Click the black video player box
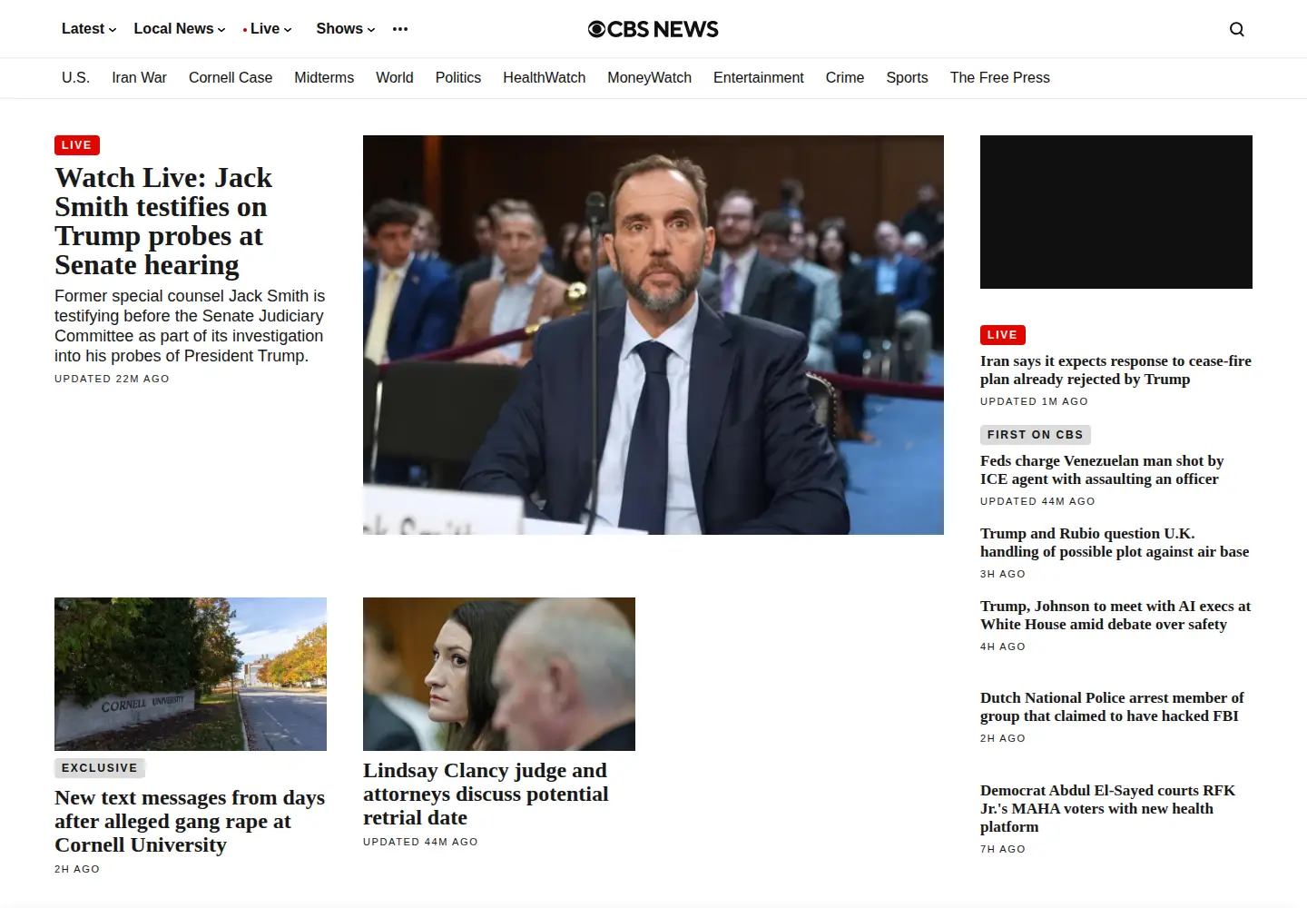 click(1116, 212)
